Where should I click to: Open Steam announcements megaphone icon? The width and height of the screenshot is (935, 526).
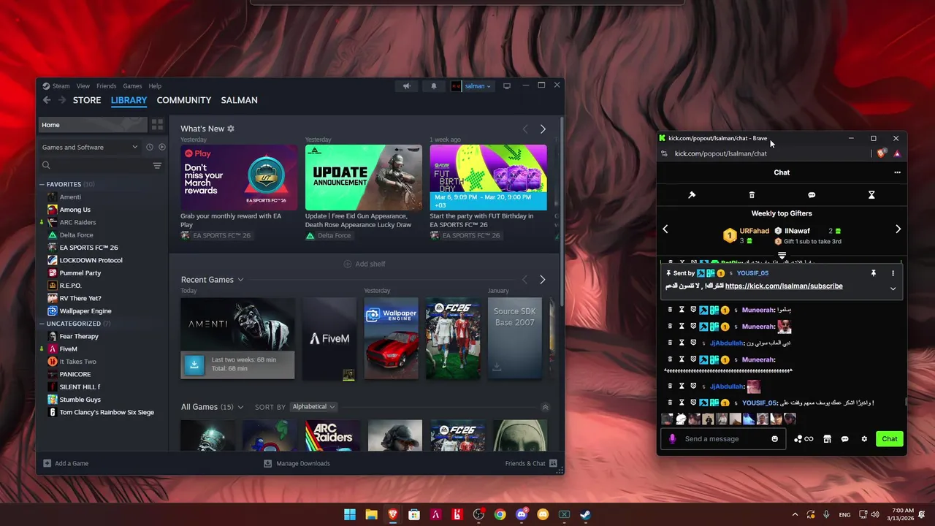point(407,86)
